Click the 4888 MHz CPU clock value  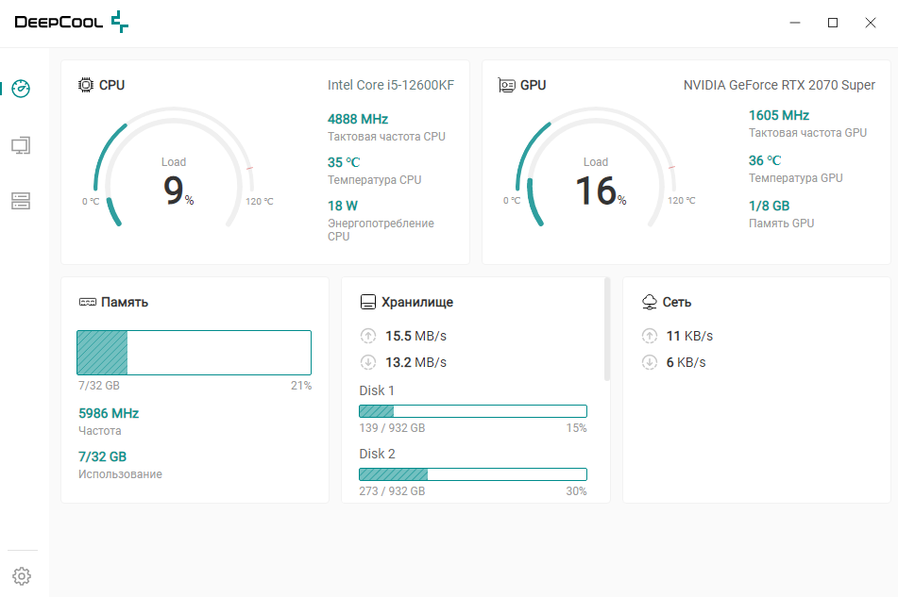358,119
